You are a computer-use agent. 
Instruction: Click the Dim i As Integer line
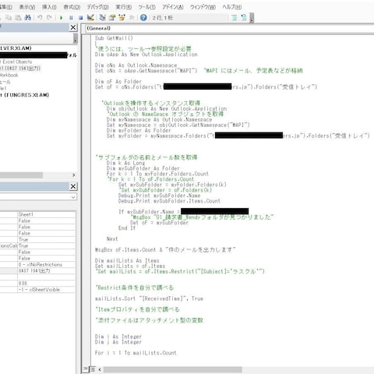[118, 337]
